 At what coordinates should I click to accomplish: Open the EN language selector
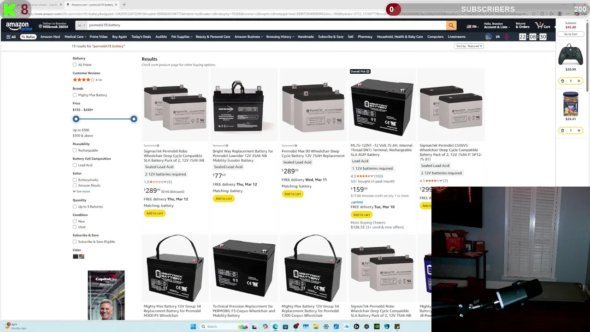coord(472,26)
